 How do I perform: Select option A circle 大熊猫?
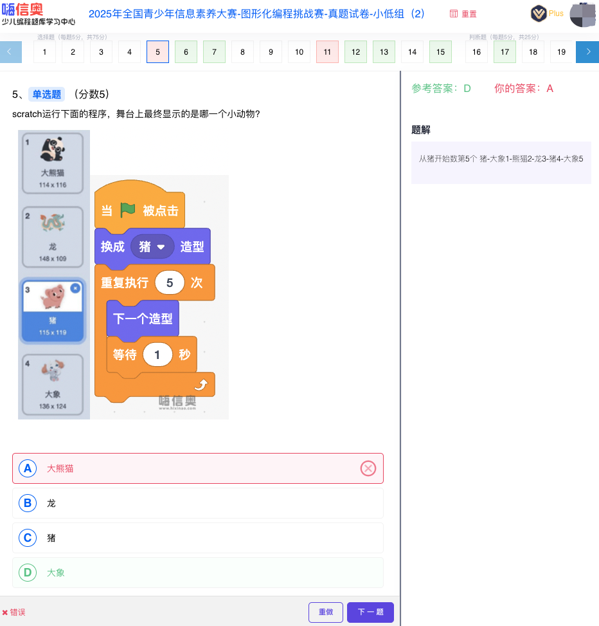pos(28,468)
